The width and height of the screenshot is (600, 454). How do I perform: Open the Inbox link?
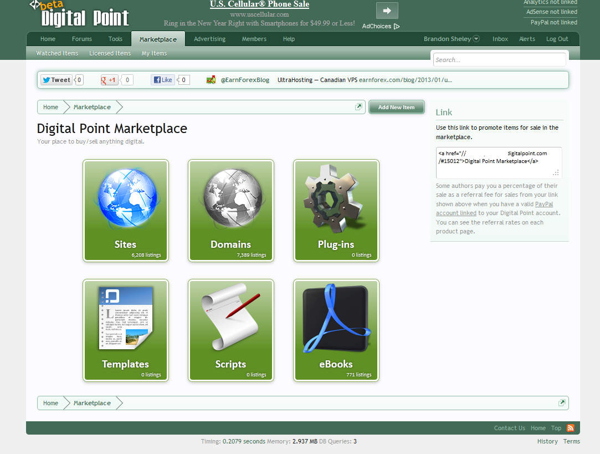coord(500,39)
